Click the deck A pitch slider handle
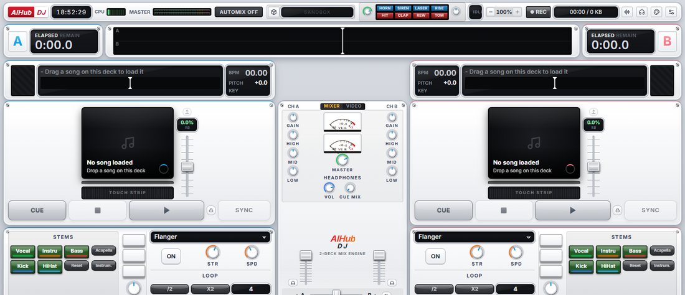This screenshot has width=685, height=295. point(187,167)
